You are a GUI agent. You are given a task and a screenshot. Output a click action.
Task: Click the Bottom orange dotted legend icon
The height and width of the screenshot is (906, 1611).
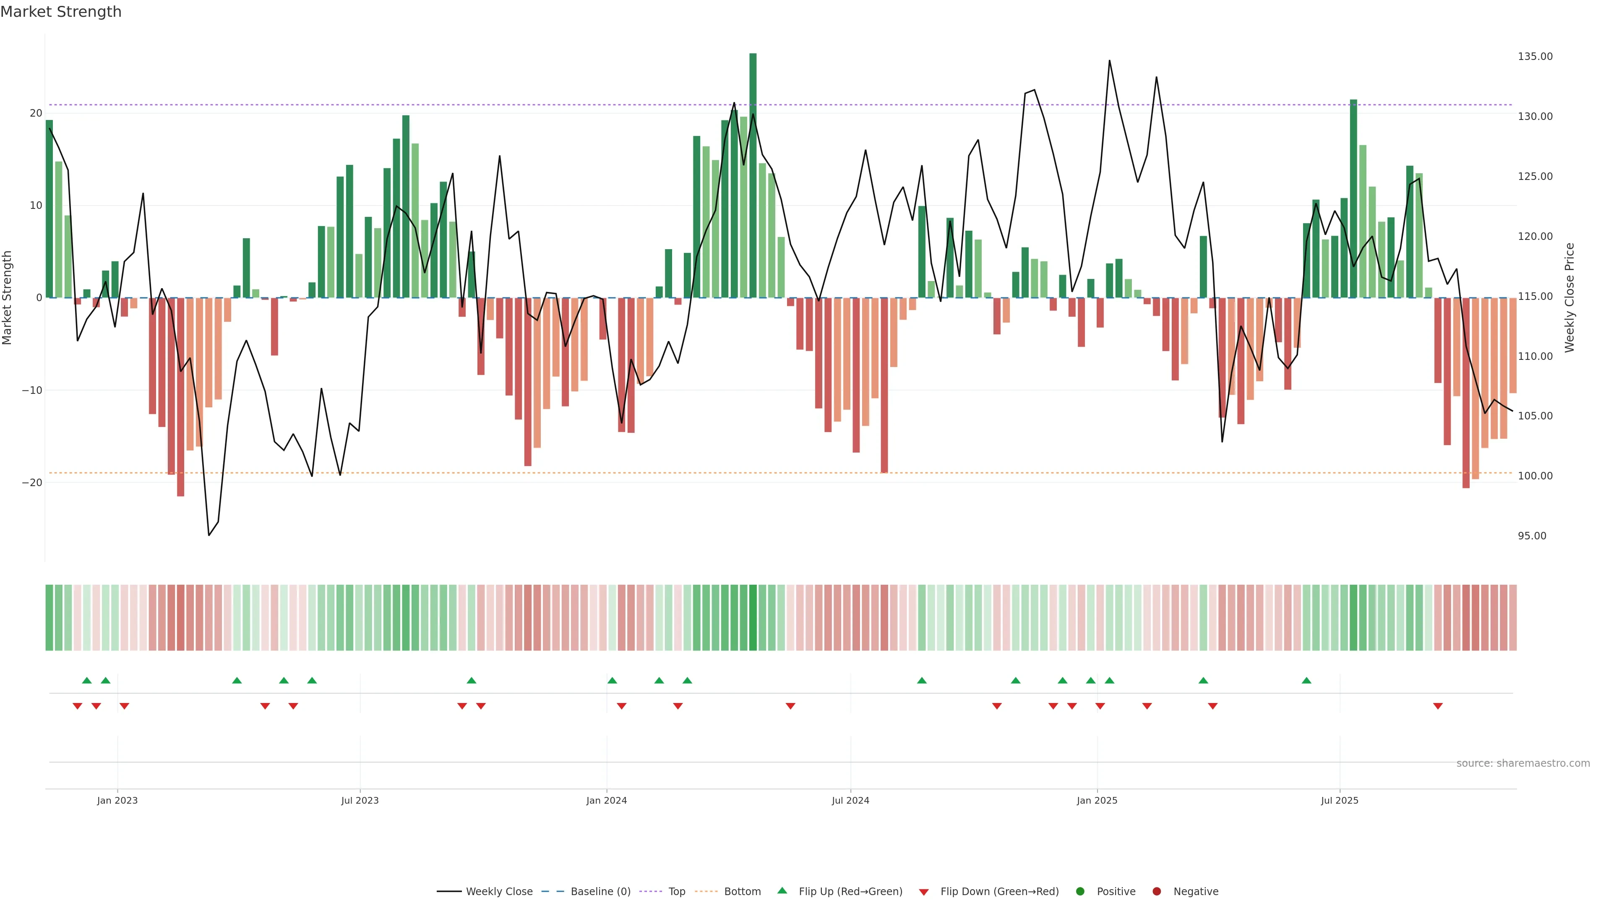click(x=706, y=892)
